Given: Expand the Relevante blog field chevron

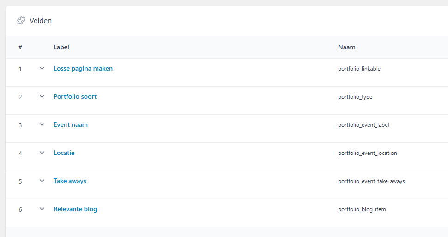Looking at the screenshot, I should click(x=42, y=209).
